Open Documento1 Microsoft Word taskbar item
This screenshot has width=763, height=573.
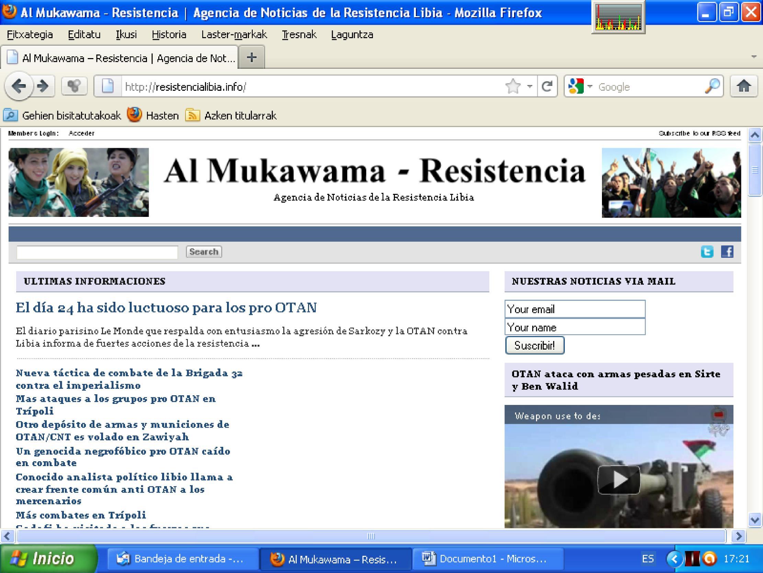(488, 559)
